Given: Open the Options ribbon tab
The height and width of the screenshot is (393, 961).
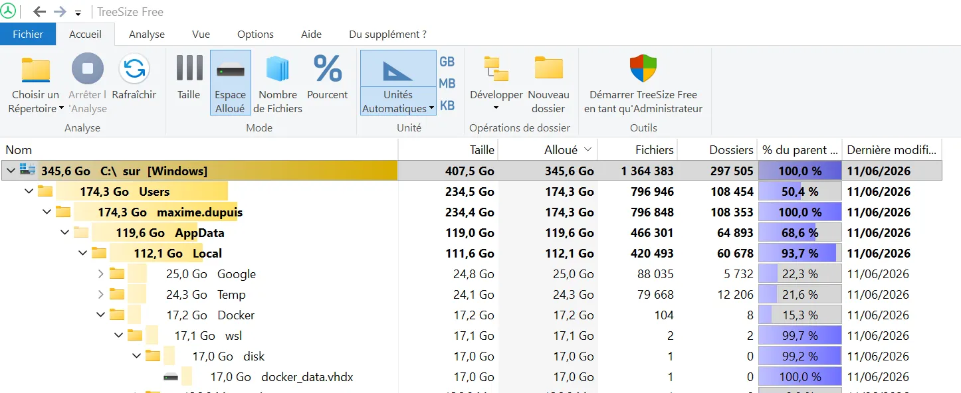Looking at the screenshot, I should [255, 34].
